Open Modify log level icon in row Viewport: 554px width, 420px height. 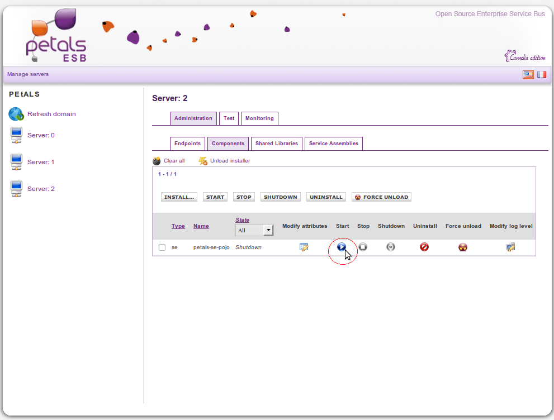pyautogui.click(x=510, y=247)
